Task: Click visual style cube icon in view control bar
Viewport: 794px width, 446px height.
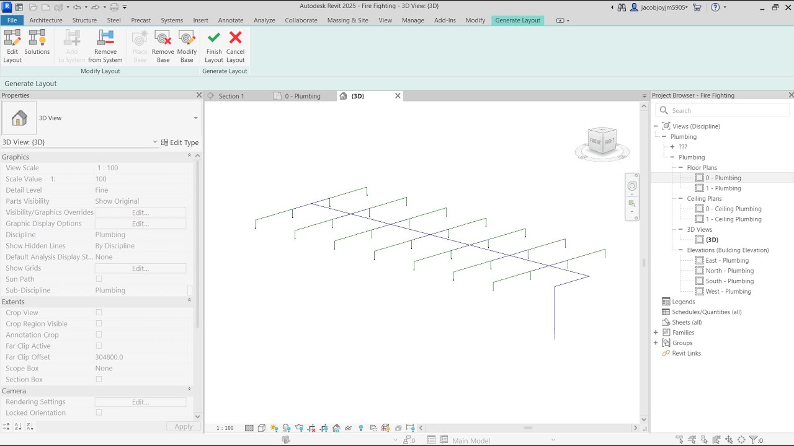Action: (x=262, y=428)
